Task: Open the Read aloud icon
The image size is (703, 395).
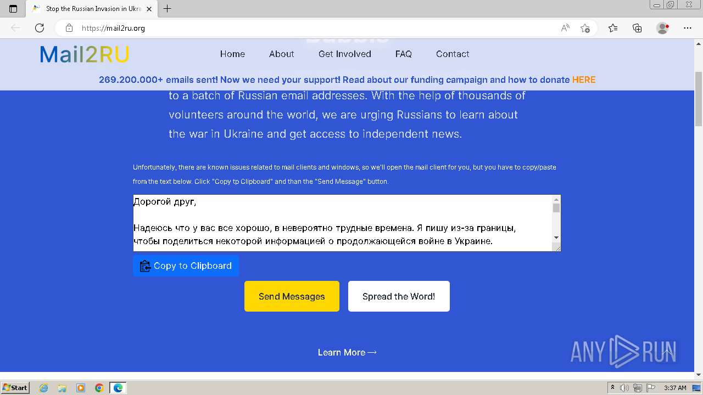Action: tap(565, 28)
